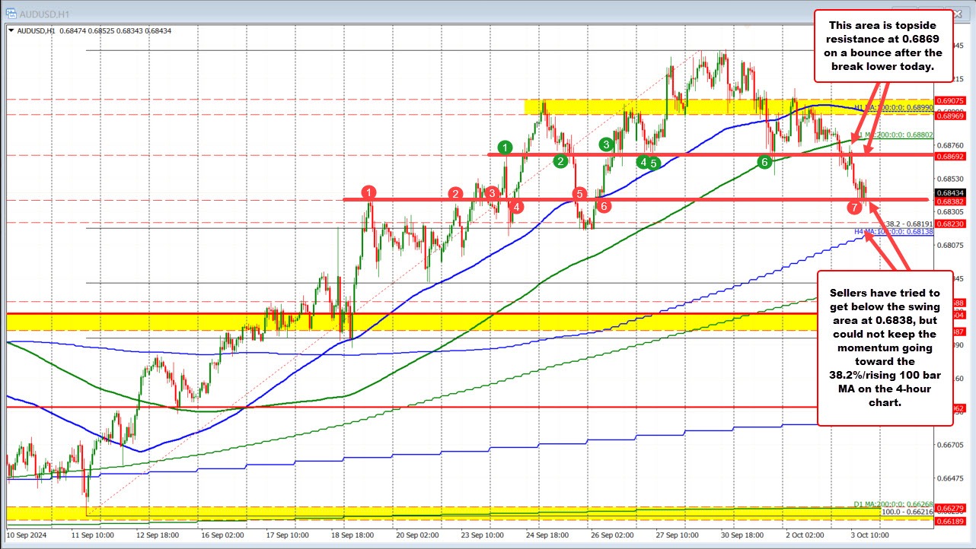Click red marker 1 on the 0.68382 swing line
The image size is (976, 549).
pos(370,194)
